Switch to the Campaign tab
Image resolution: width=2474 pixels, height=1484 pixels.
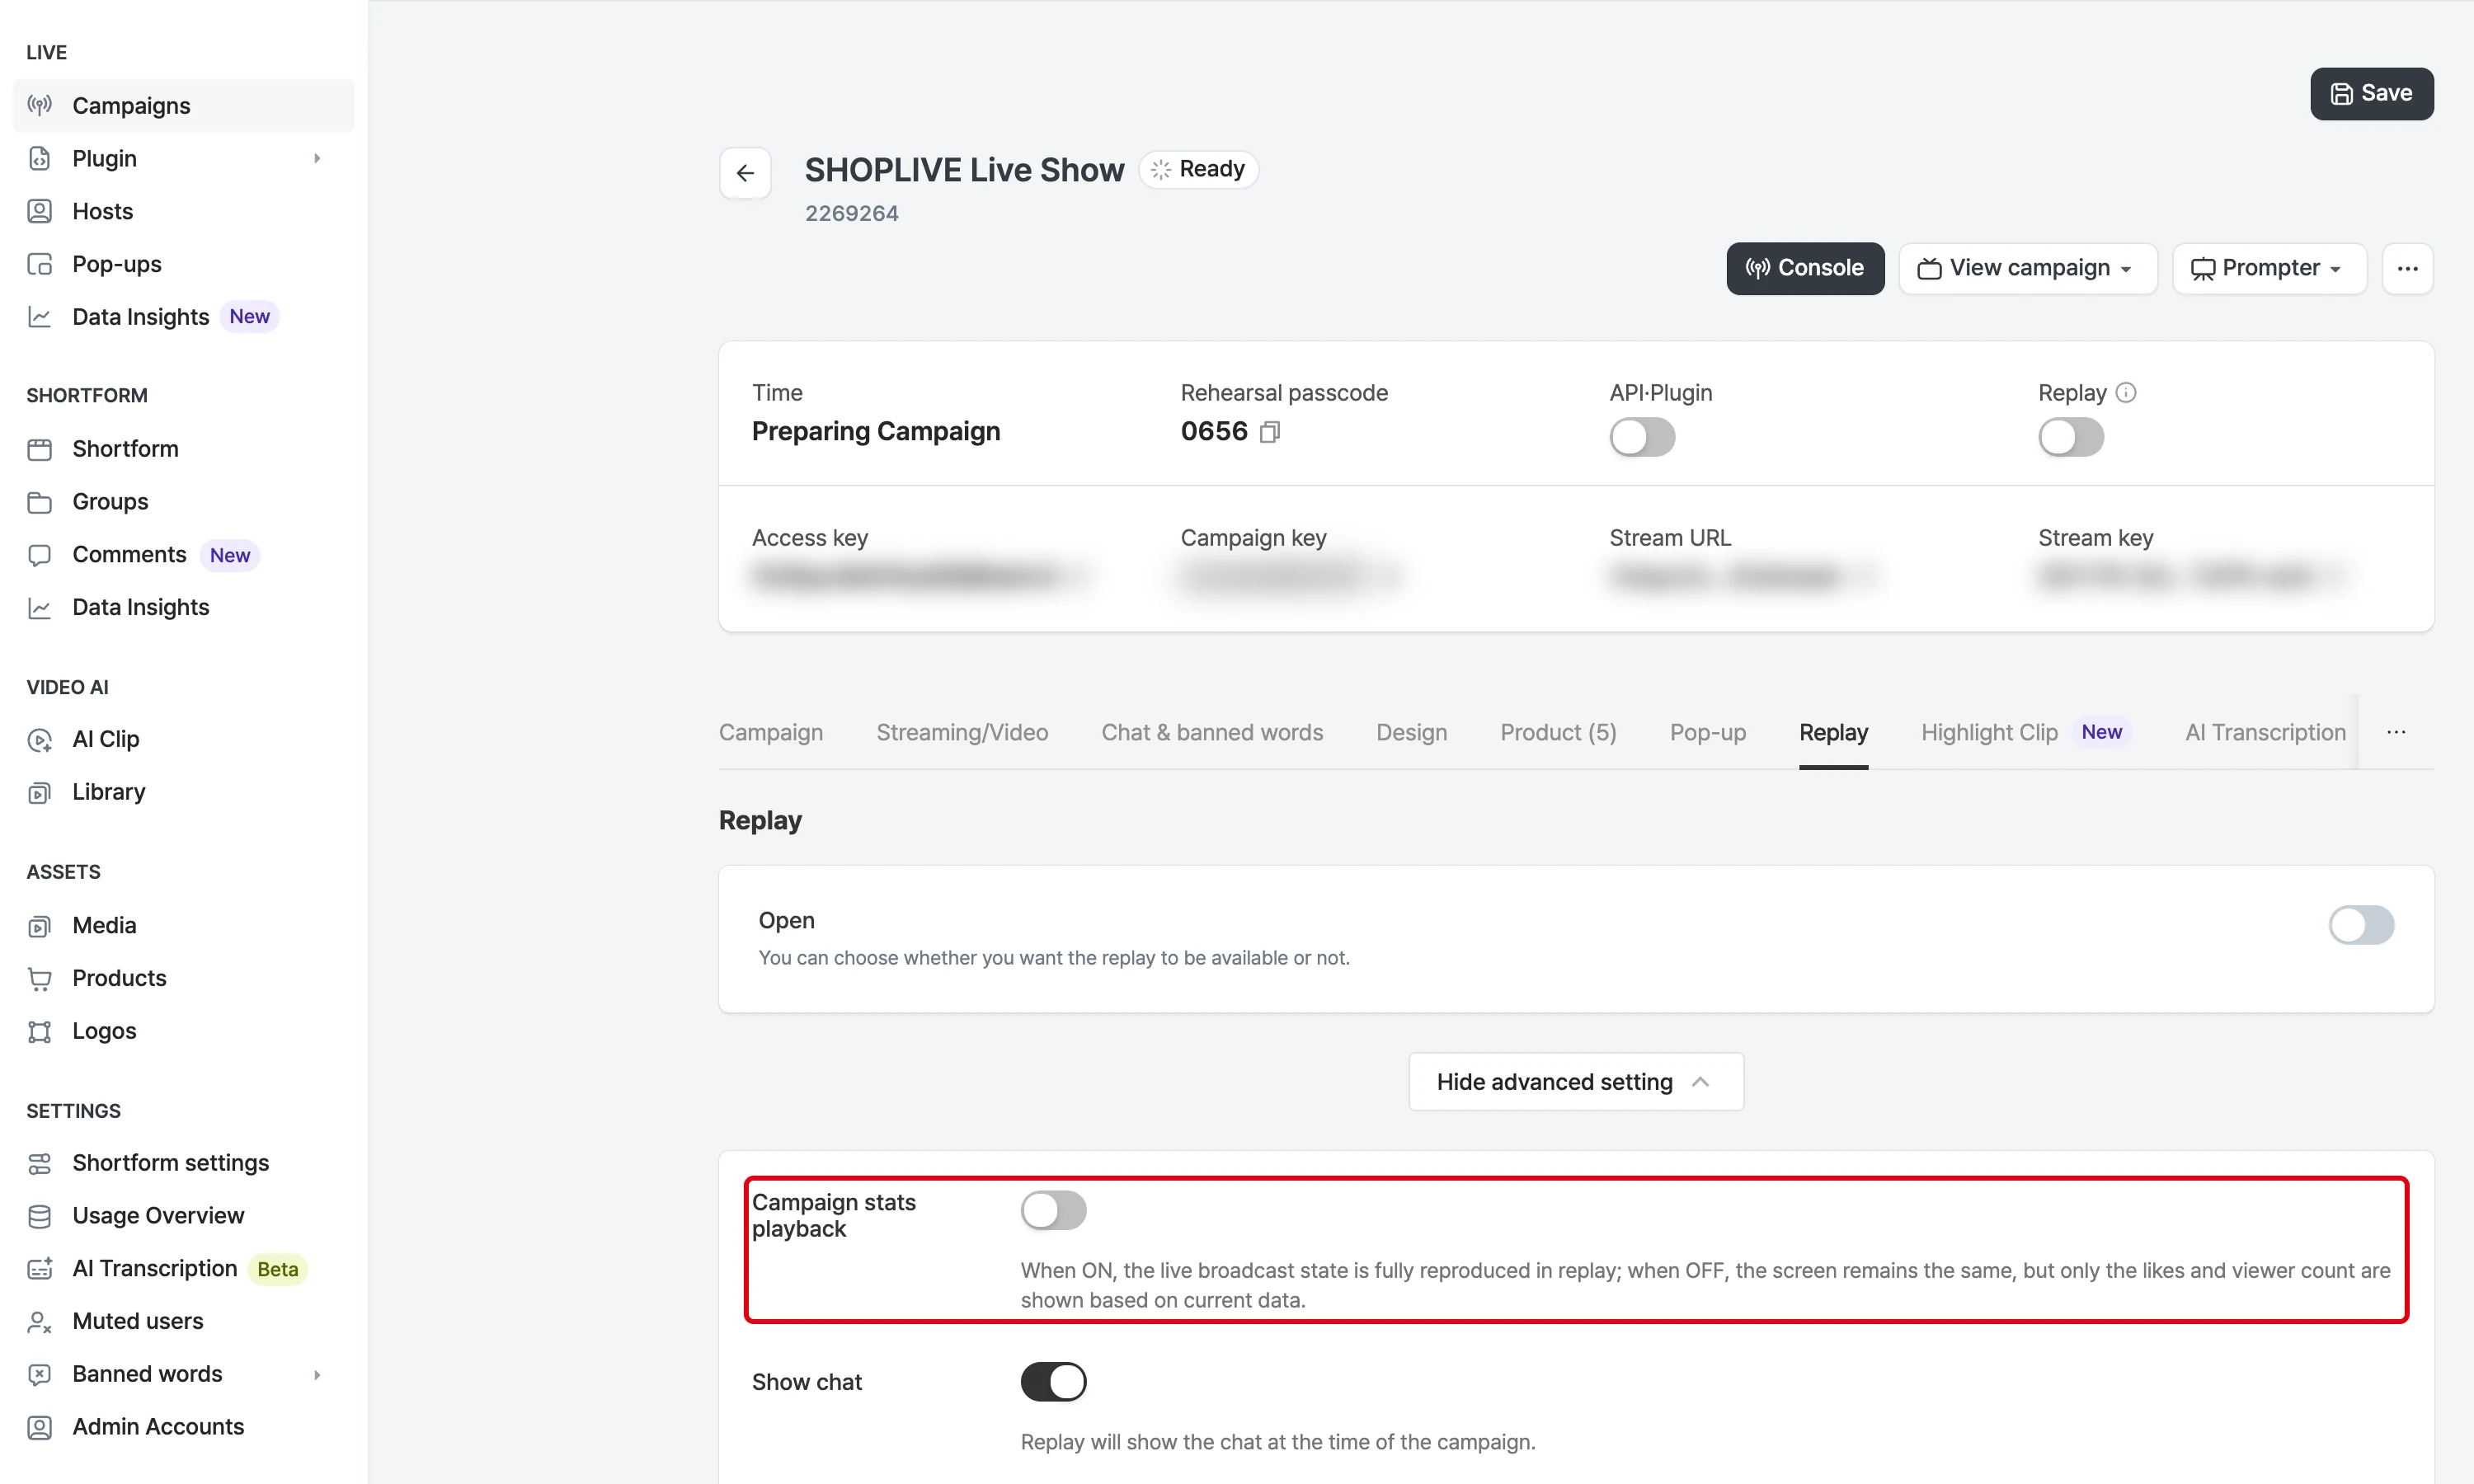pyautogui.click(x=771, y=732)
